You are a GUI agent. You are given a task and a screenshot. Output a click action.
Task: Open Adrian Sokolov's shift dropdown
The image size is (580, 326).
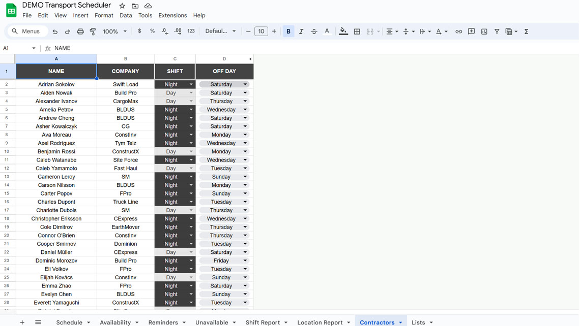[x=191, y=84]
